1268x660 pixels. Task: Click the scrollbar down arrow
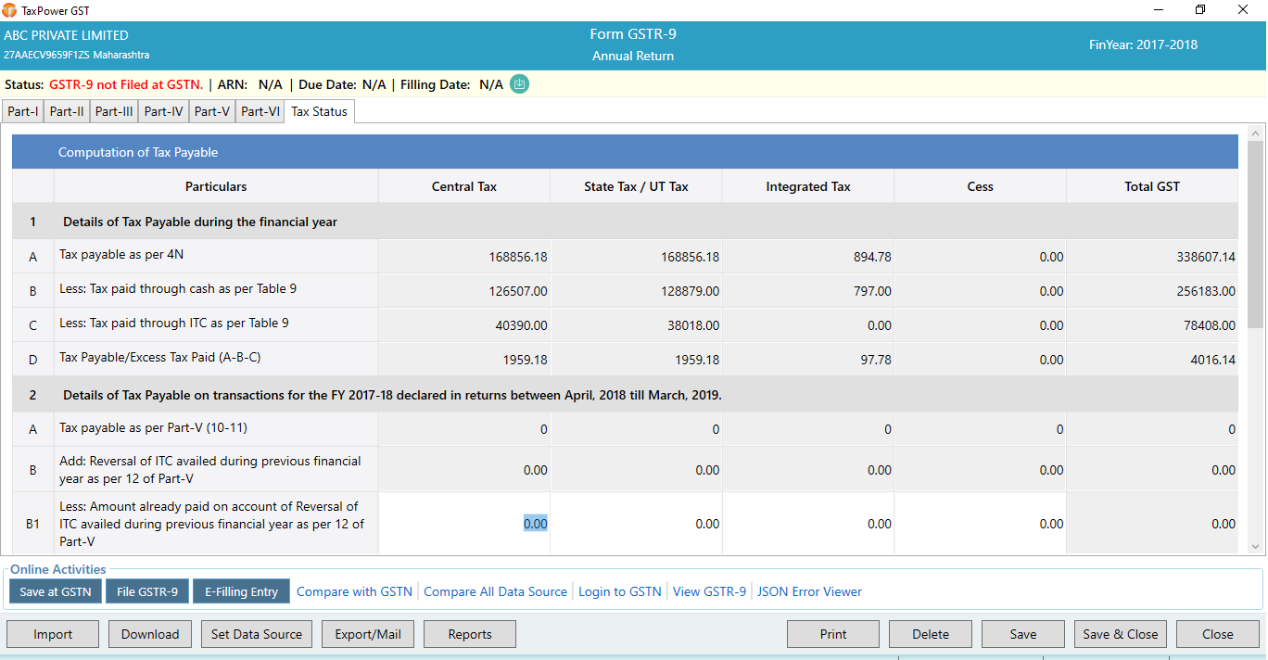point(1256,547)
